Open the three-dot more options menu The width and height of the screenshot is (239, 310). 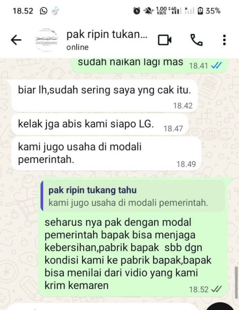coord(224,40)
